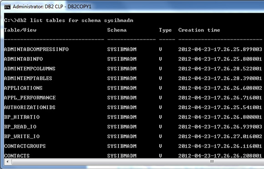Image resolution: width=264 pixels, height=169 pixels.
Task: Click the APPL_PERFORMANCE view name
Action: [30, 98]
